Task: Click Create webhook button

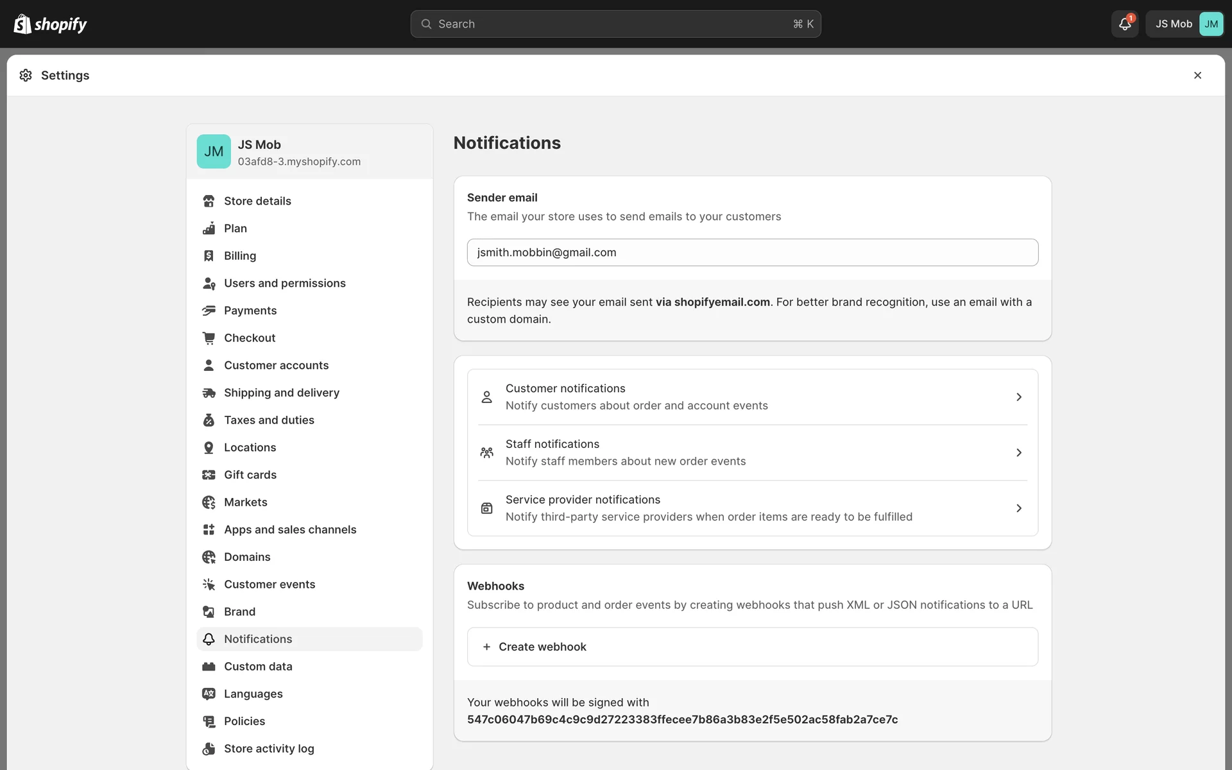Action: 752,647
